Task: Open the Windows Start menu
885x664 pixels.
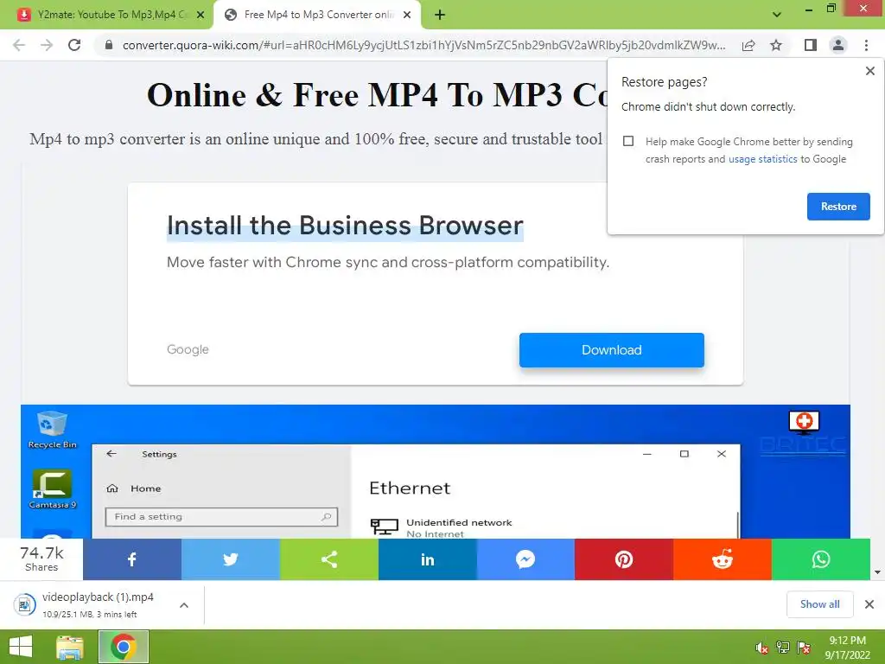Action: 21,647
